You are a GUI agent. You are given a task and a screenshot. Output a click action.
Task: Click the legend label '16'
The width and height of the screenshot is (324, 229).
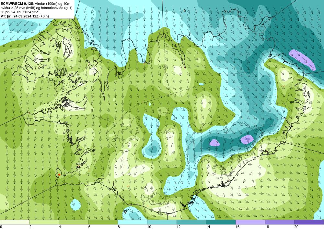click(237, 227)
